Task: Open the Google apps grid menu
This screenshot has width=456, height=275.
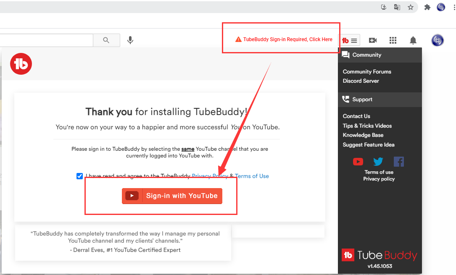Action: point(393,40)
